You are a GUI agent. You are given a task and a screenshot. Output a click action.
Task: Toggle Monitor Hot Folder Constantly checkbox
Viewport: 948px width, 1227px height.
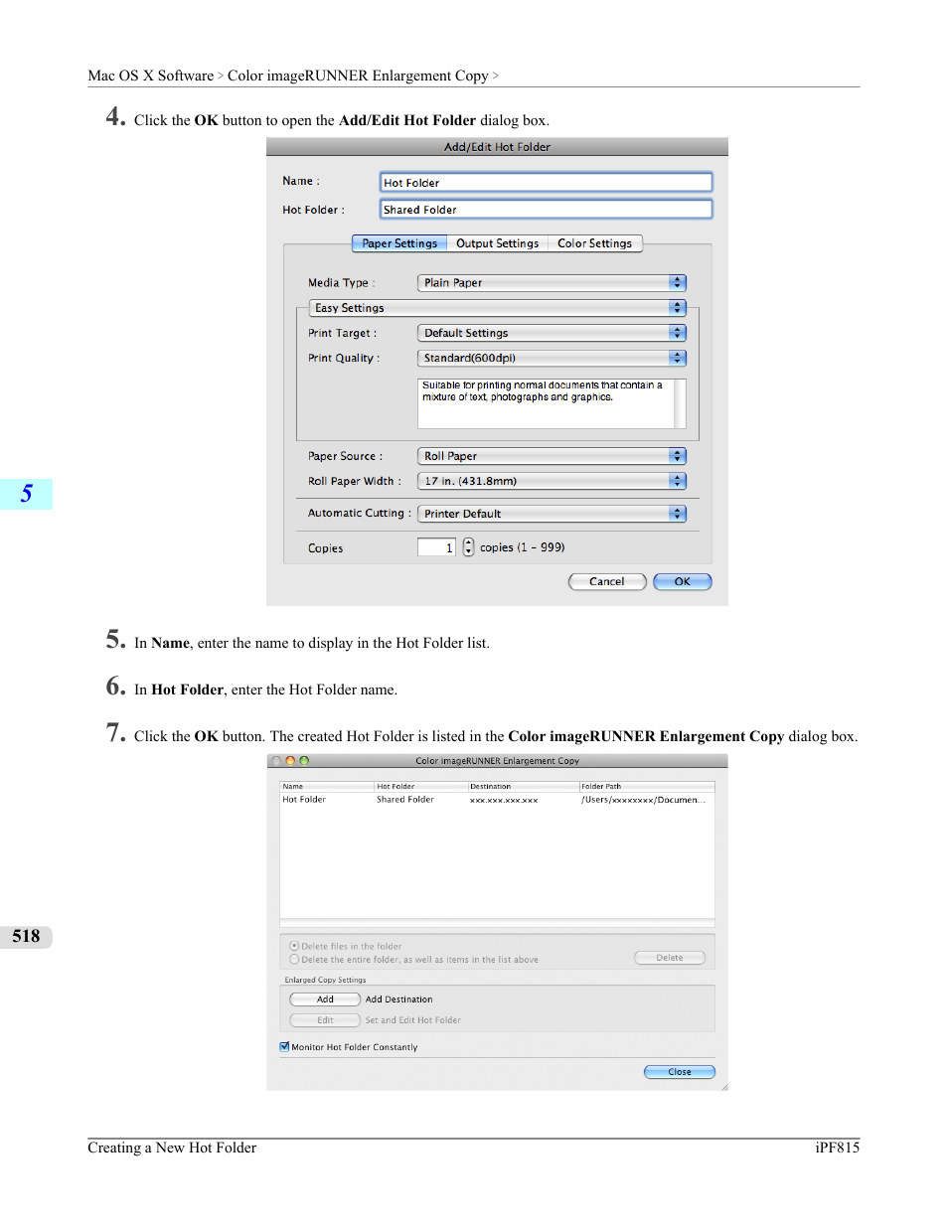click(x=285, y=1046)
